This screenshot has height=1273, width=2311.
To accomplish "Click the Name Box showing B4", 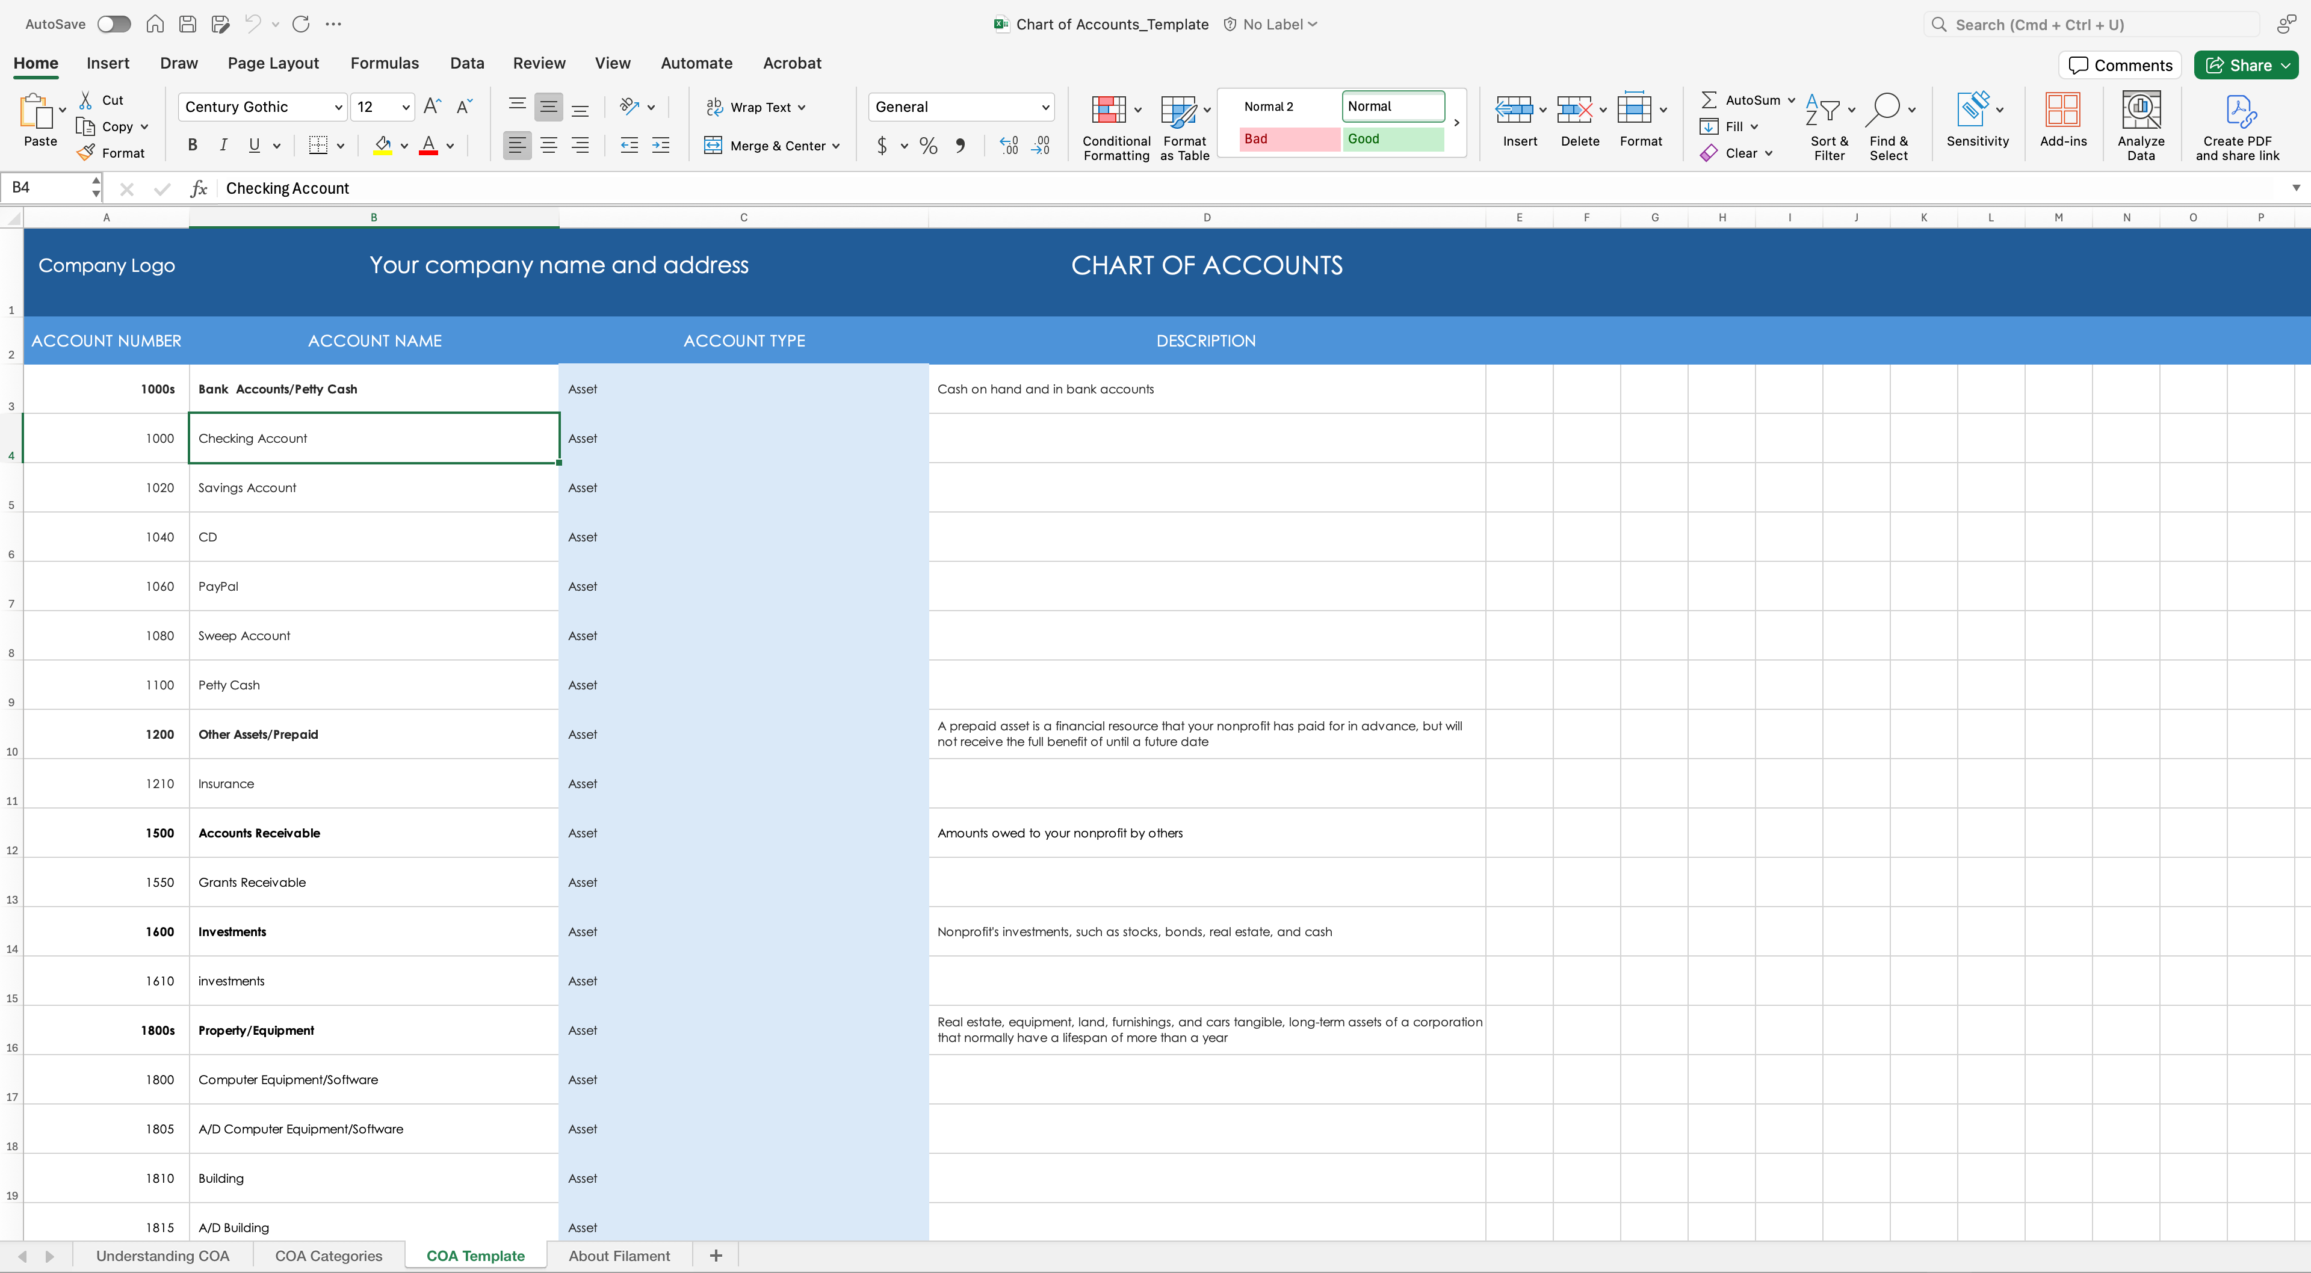I will pyautogui.click(x=47, y=188).
